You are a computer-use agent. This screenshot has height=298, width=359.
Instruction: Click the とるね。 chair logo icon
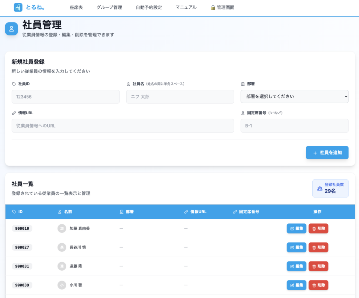tap(18, 7)
